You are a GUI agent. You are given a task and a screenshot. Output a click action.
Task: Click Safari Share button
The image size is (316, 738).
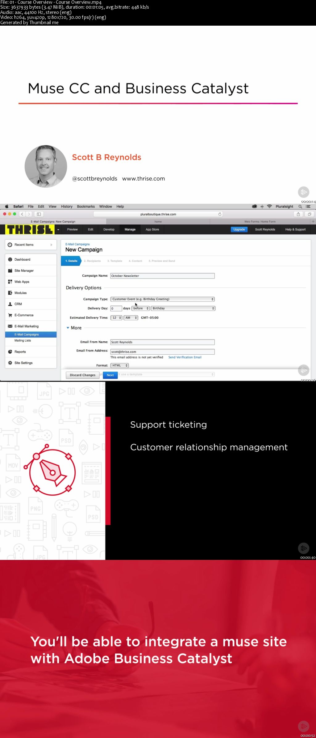click(298, 214)
